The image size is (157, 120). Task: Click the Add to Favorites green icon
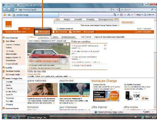click(x=9, y=15)
